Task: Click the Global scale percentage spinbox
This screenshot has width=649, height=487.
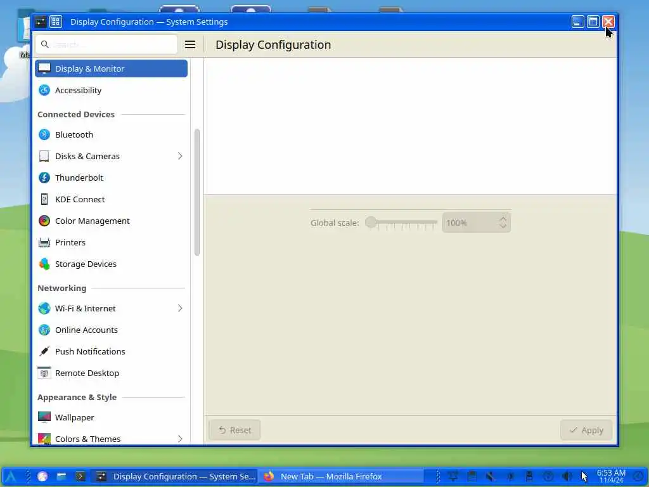Action: [x=476, y=223]
